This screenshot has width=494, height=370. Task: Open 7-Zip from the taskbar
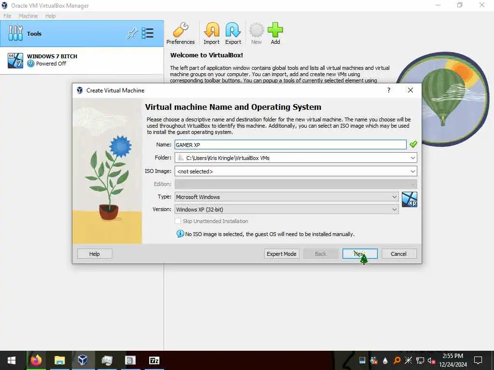click(154, 360)
